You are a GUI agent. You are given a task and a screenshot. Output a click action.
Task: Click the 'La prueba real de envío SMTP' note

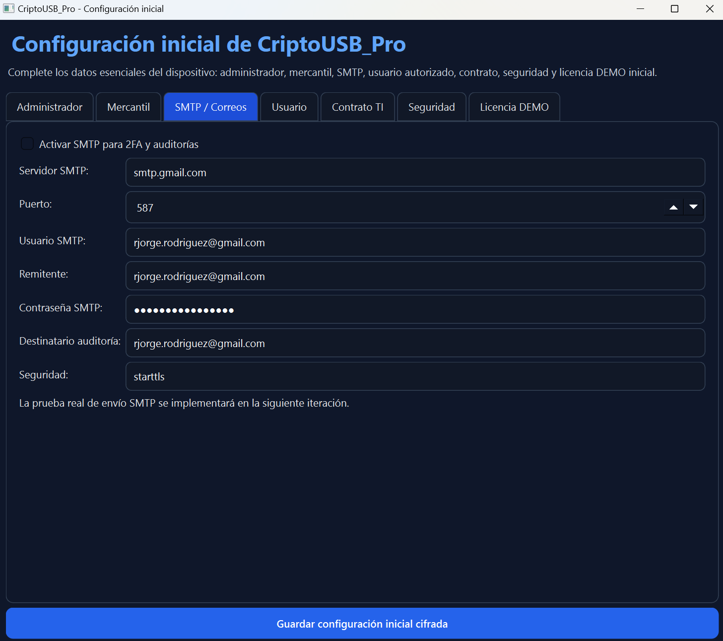[x=184, y=403]
